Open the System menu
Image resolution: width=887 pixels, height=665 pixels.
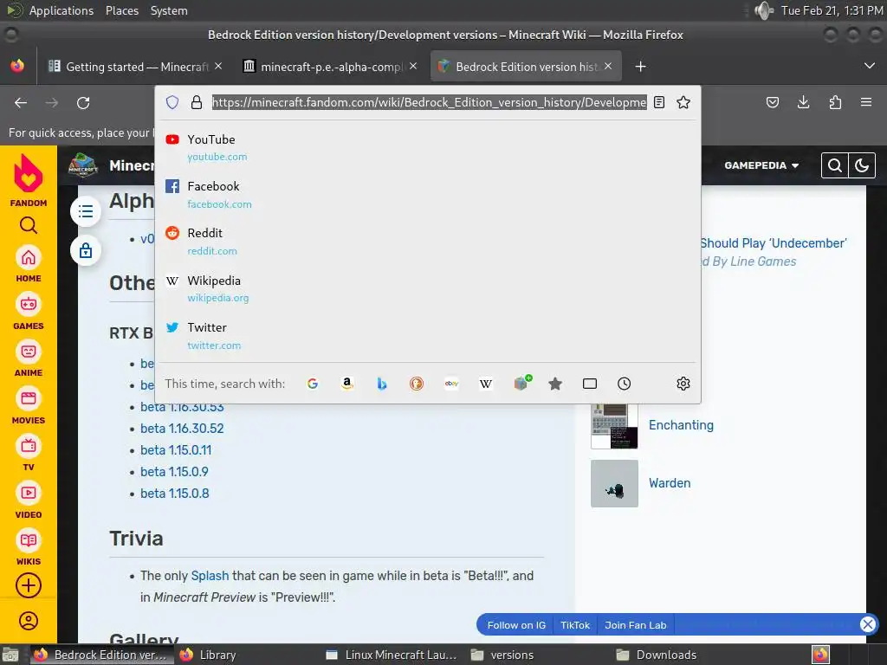(x=169, y=10)
